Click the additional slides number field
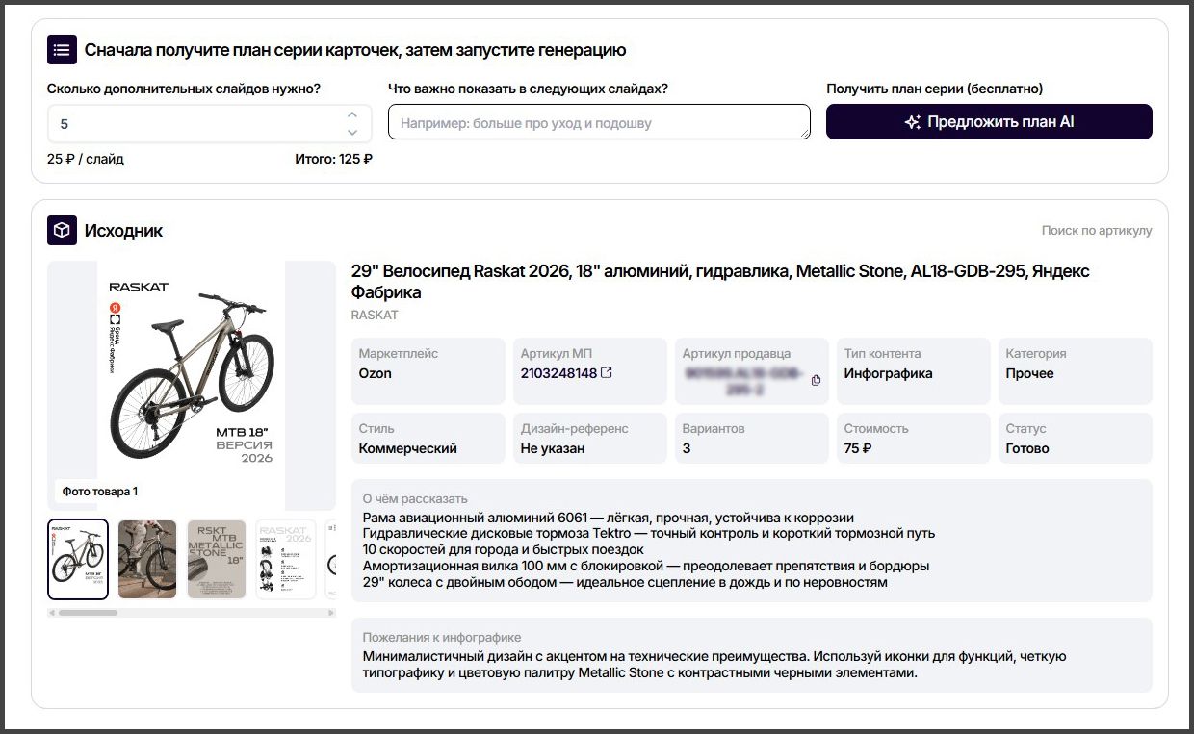 [x=210, y=124]
